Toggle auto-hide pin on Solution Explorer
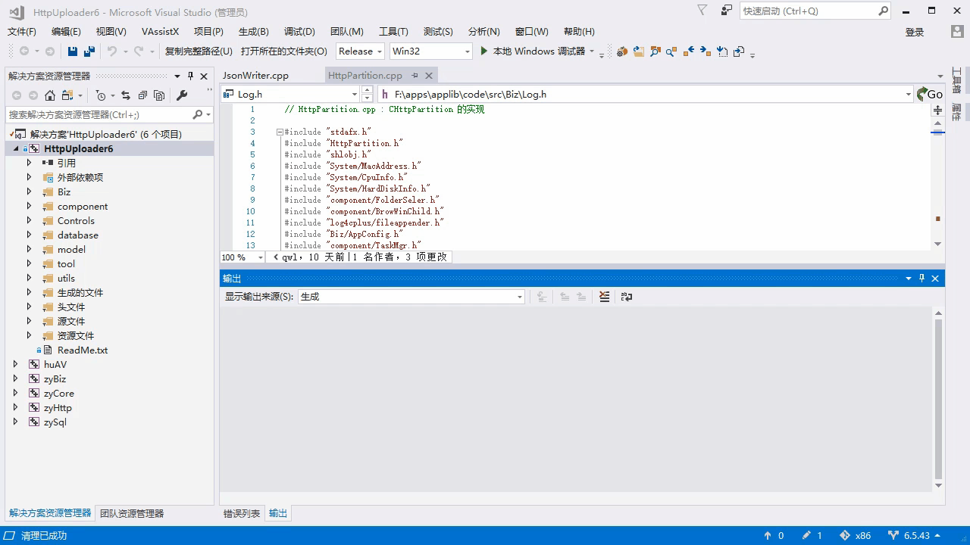Image resolution: width=970 pixels, height=545 pixels. coord(191,76)
